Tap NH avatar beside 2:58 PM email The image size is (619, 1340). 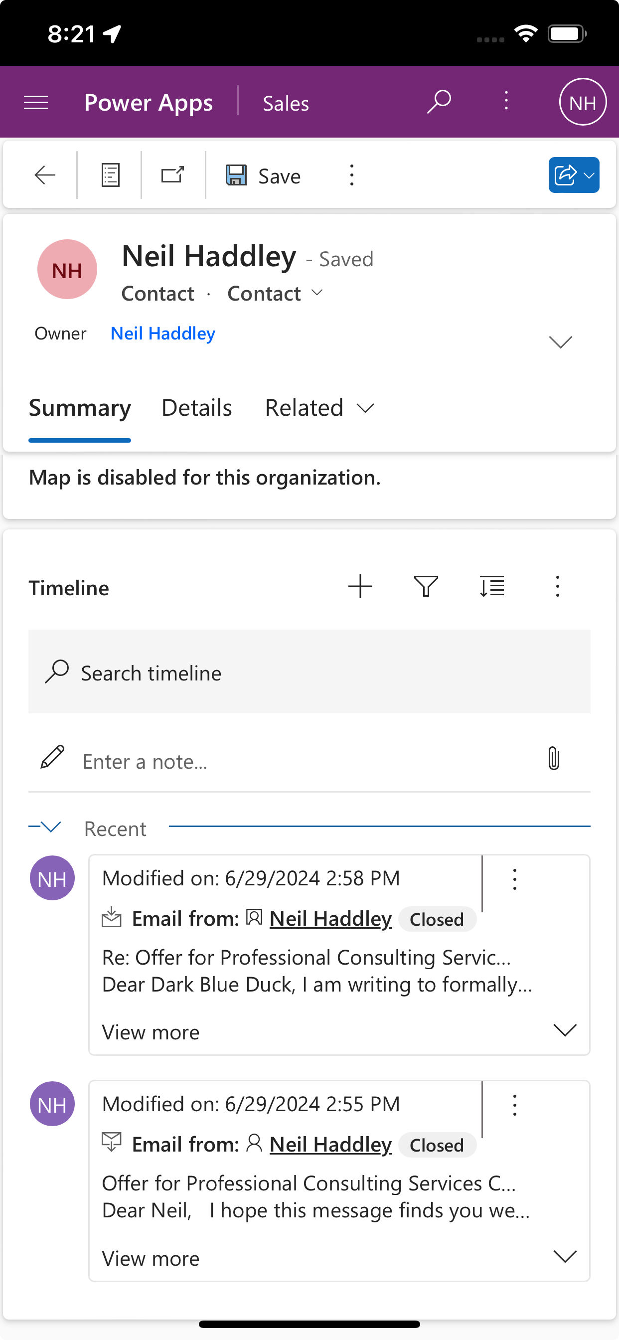[52, 878]
